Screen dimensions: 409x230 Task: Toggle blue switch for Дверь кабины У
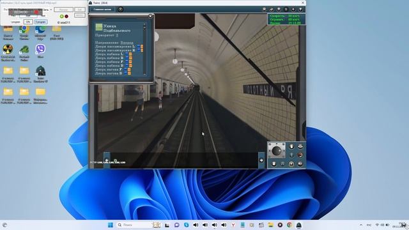click(127, 62)
